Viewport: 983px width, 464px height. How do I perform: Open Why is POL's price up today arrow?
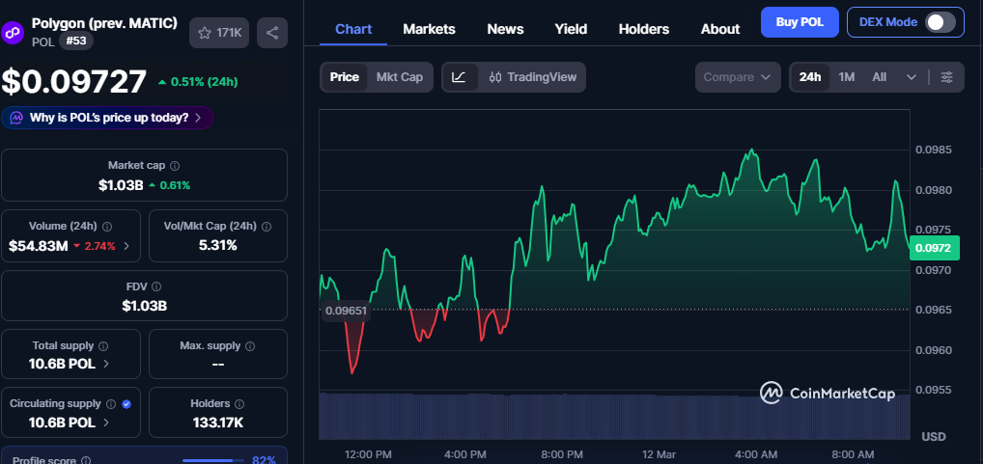(x=198, y=118)
